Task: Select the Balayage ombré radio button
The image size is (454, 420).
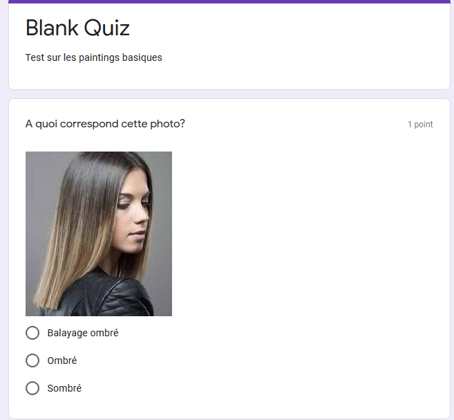Action: [x=32, y=333]
